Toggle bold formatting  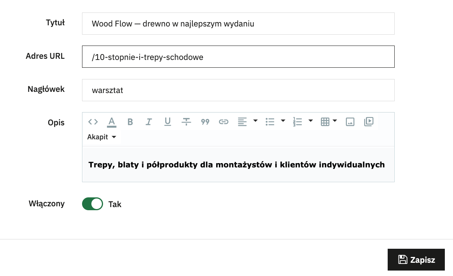click(x=130, y=122)
